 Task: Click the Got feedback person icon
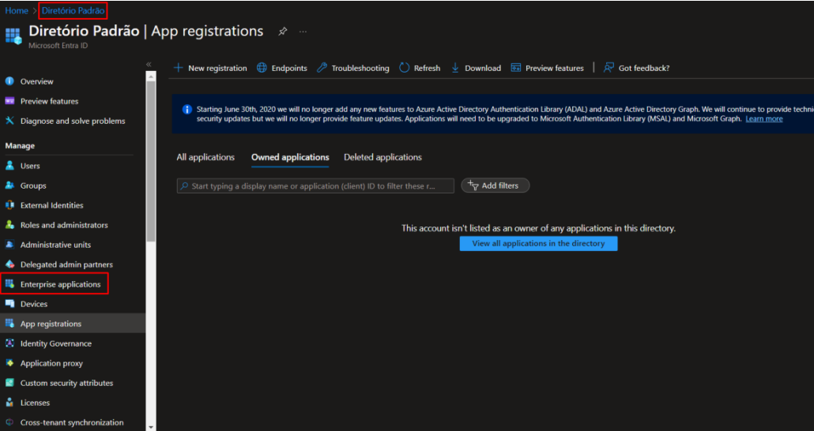(609, 68)
